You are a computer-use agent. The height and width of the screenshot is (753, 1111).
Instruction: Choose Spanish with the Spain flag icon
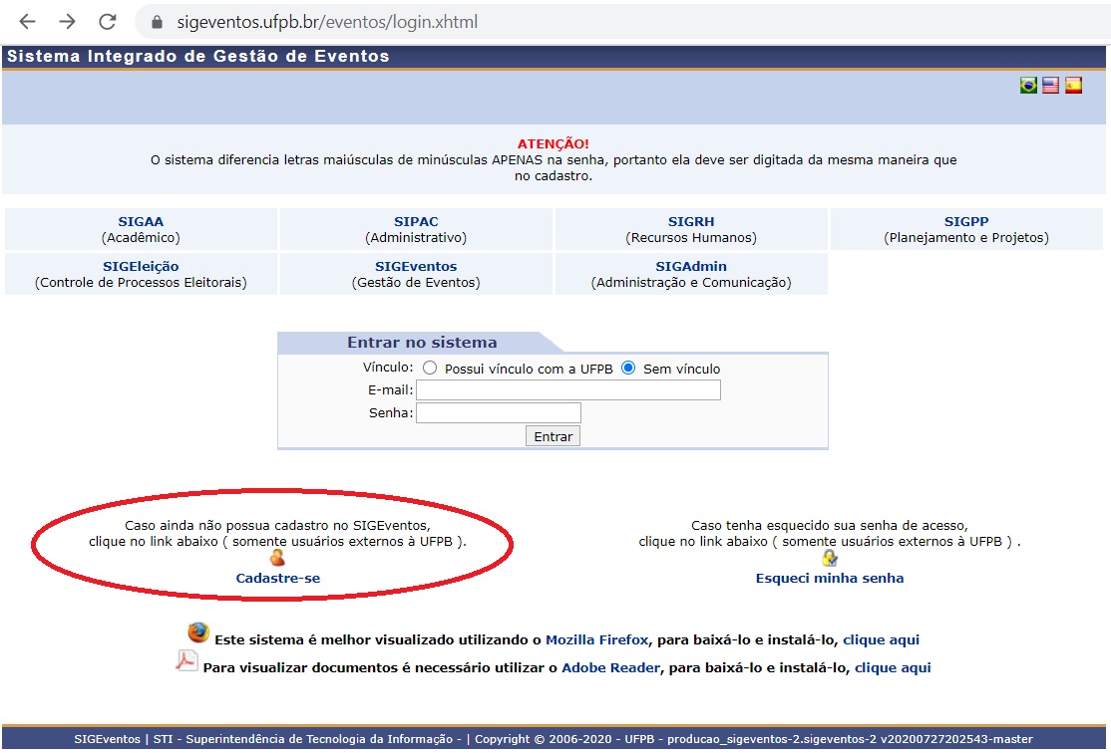click(x=1071, y=85)
